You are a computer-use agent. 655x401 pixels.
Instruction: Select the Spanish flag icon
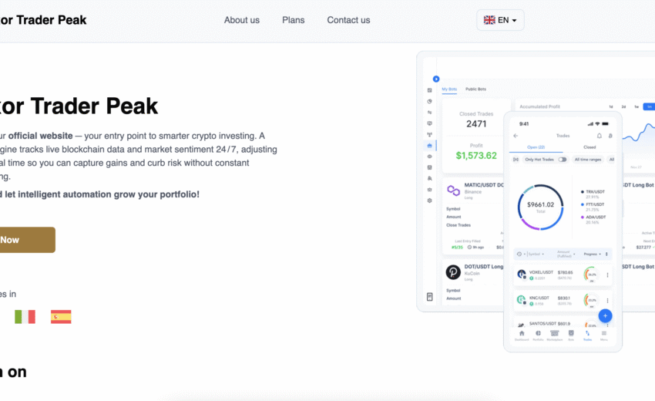coord(61,316)
